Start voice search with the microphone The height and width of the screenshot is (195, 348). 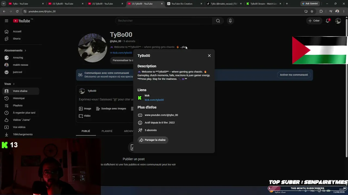[x=230, y=21]
